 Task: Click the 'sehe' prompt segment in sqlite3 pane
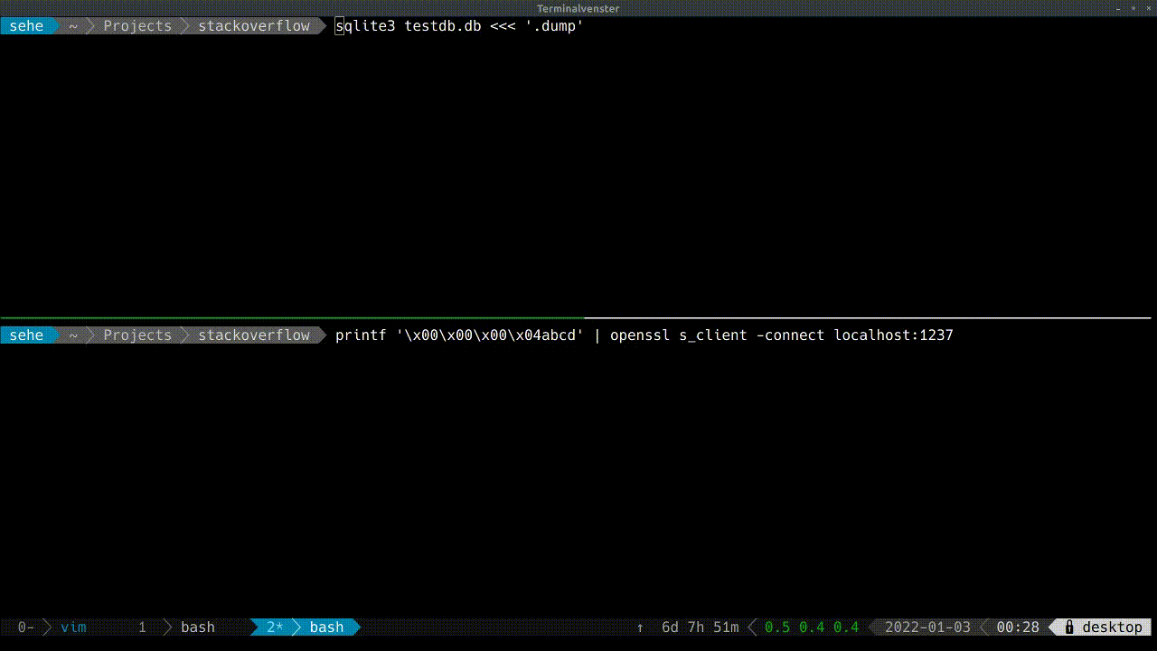click(26, 26)
